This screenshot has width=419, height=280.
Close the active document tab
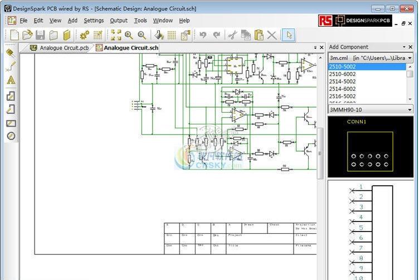click(x=321, y=47)
